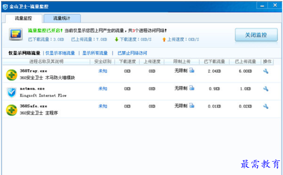This screenshot has height=175, width=283.
Task: Click the 360Tray.exe green plus icon
Action: point(11,75)
